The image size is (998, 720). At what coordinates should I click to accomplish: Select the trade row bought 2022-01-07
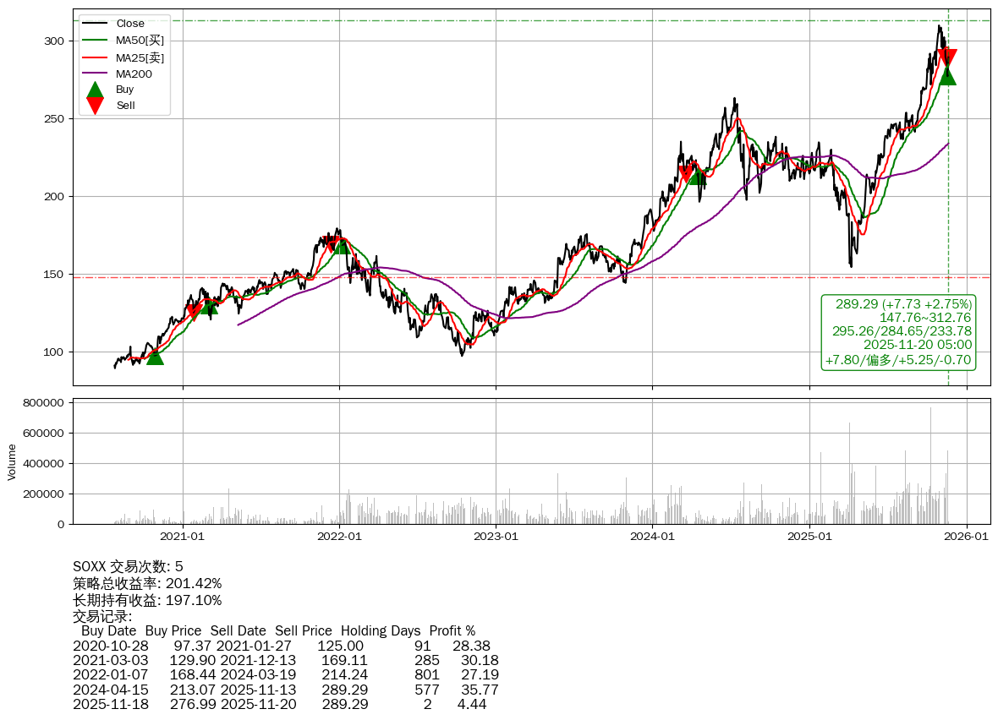[x=285, y=674]
